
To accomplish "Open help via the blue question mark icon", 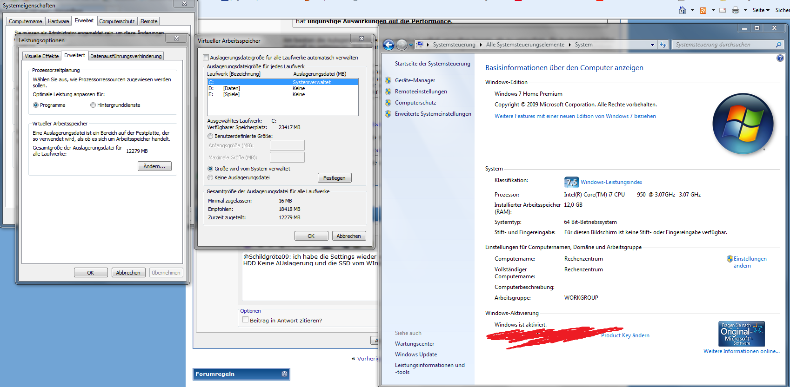I will [780, 58].
